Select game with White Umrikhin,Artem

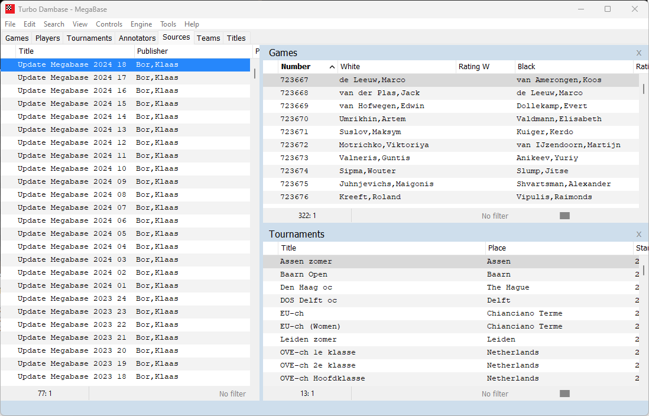[451, 119]
